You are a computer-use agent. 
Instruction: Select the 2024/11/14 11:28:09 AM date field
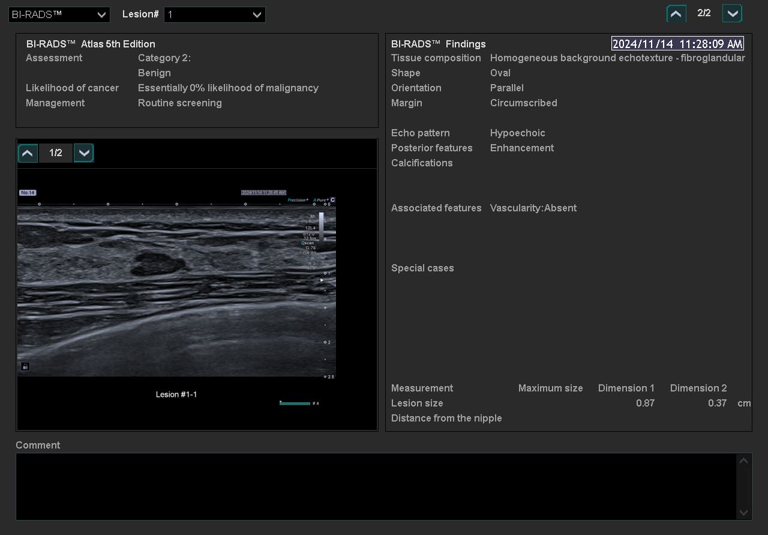677,44
